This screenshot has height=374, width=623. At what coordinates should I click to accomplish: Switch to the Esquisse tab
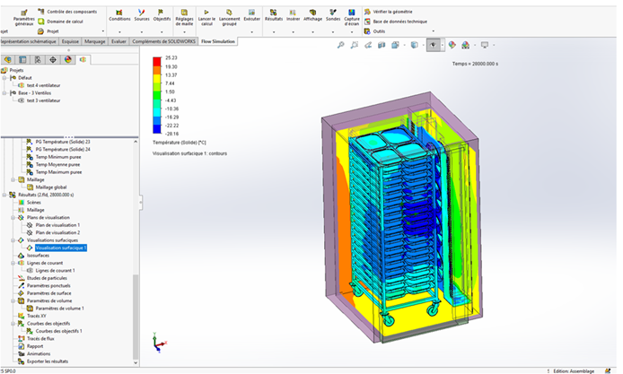click(x=70, y=41)
